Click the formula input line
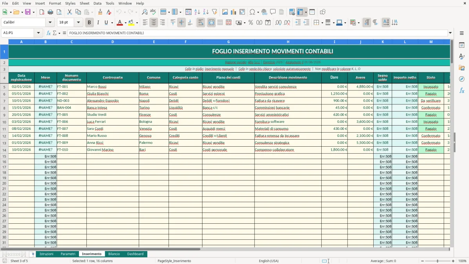 pos(258,33)
